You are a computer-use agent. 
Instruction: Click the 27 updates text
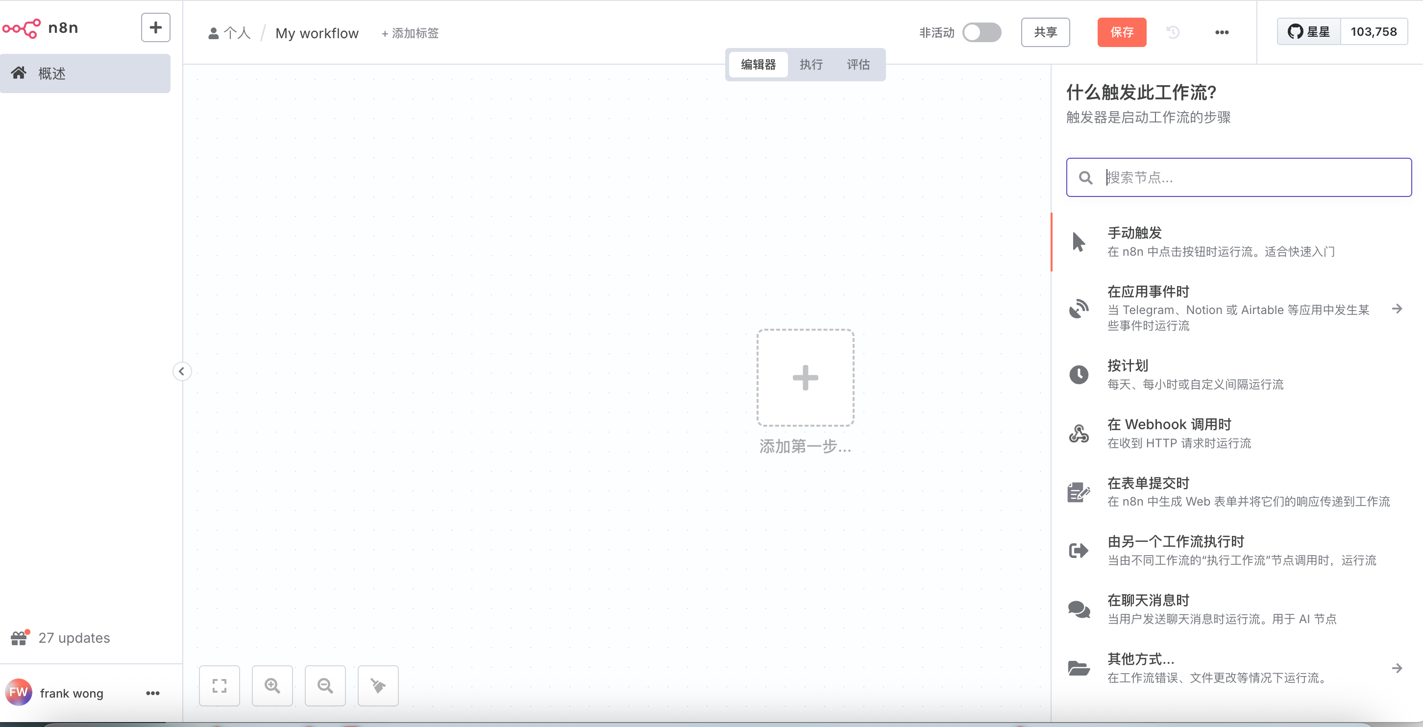(x=74, y=638)
